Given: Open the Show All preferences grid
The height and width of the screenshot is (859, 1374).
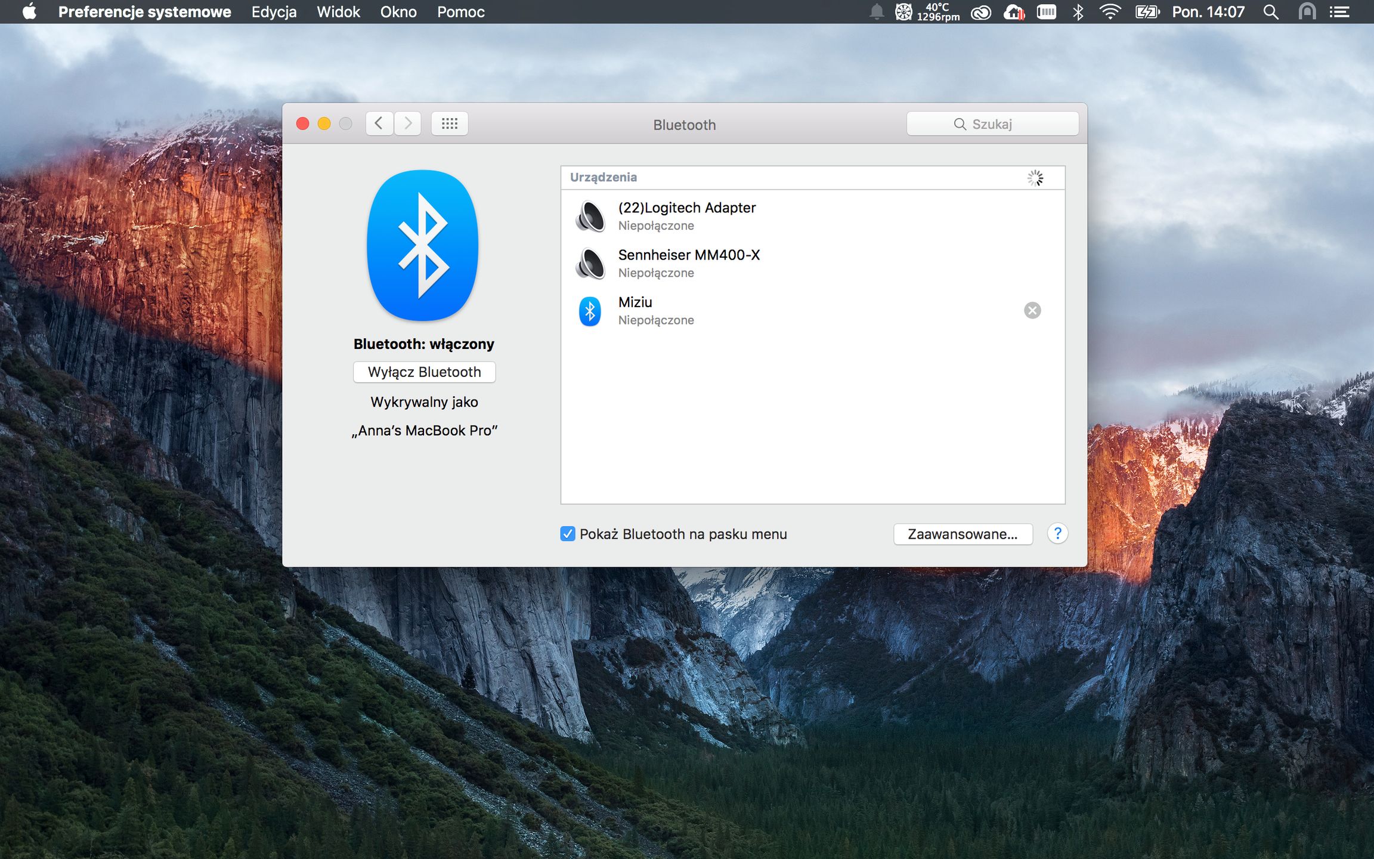Looking at the screenshot, I should [x=449, y=123].
